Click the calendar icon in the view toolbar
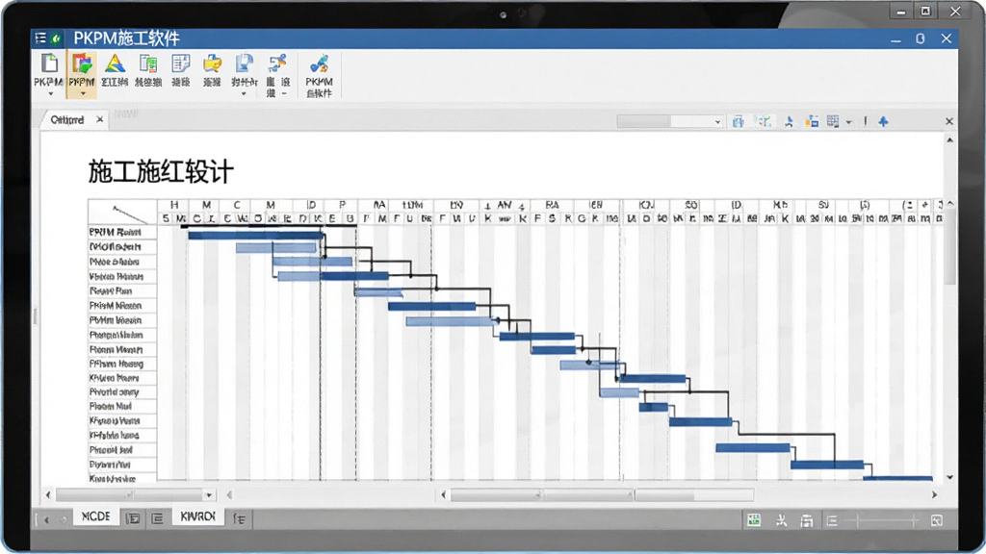The image size is (986, 554). (x=739, y=122)
